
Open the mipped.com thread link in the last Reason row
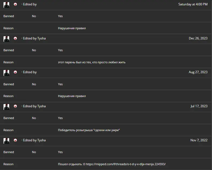pos(126,164)
